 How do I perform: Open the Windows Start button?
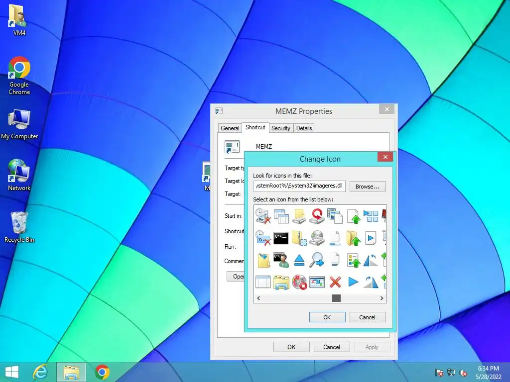12,372
